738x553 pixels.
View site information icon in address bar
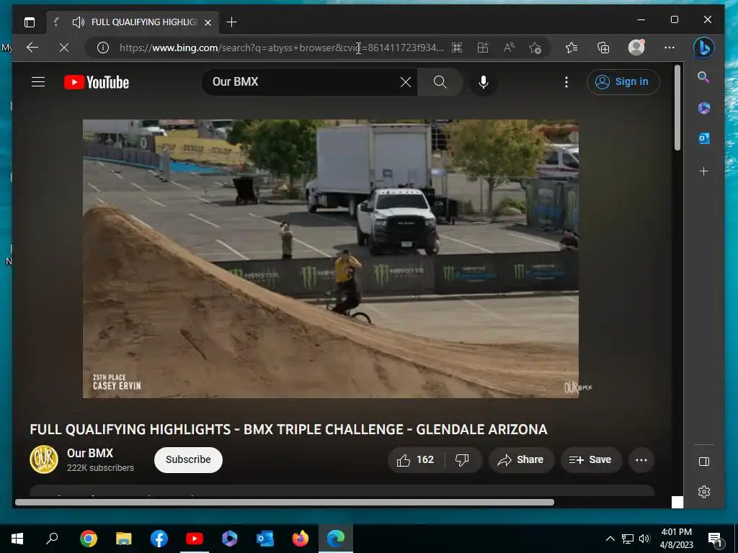102,48
